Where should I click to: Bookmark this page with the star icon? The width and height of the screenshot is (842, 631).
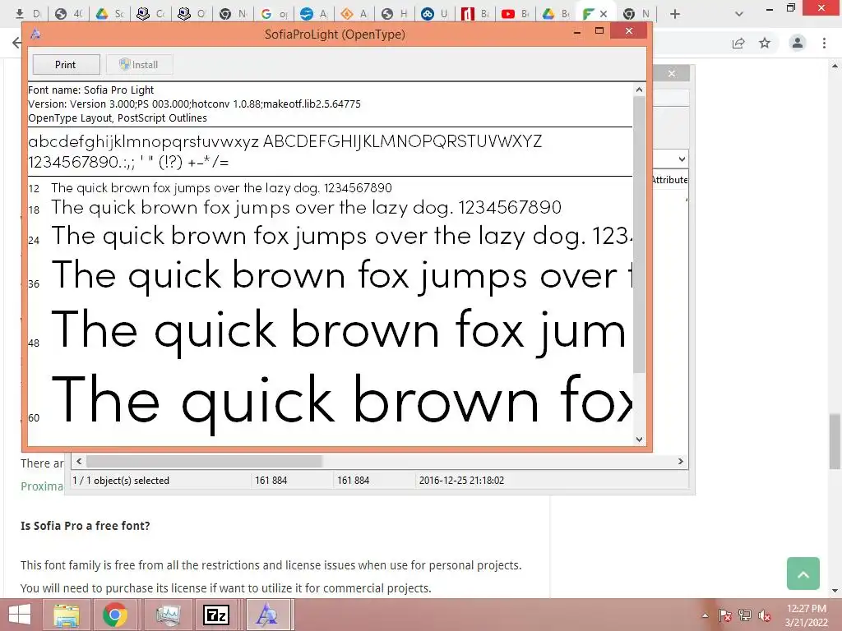tap(765, 43)
